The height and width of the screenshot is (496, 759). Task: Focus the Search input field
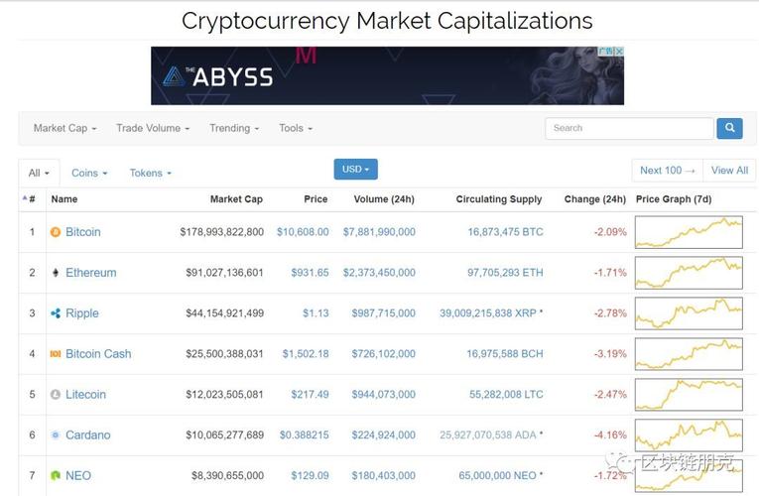[629, 128]
